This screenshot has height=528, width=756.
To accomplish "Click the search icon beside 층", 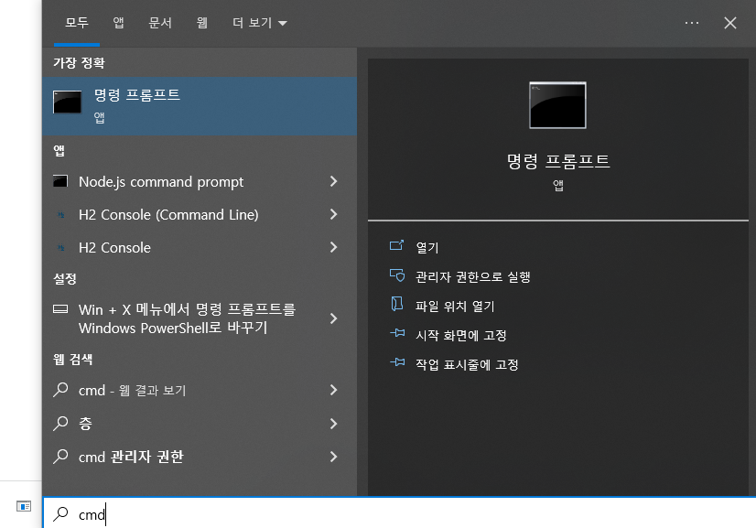I will pos(60,423).
